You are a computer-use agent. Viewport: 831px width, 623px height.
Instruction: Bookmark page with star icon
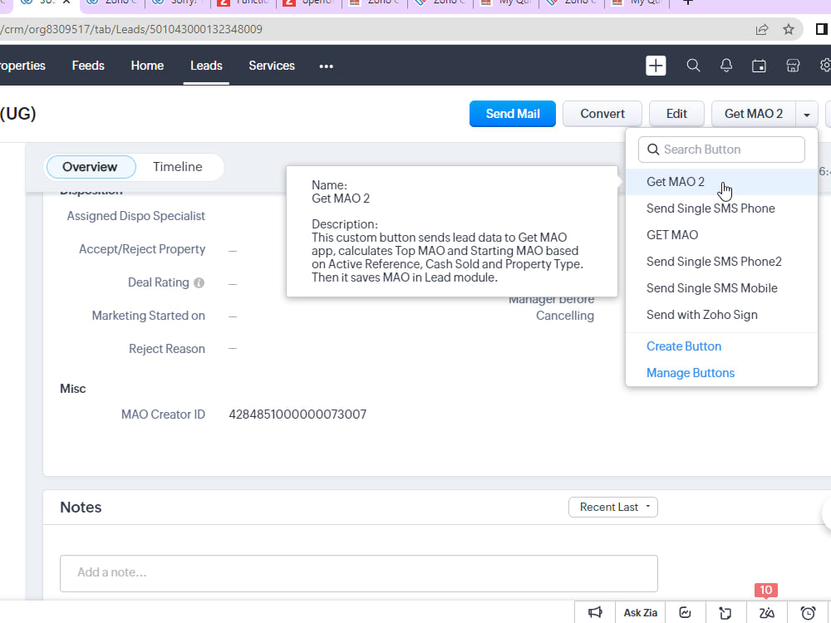click(x=789, y=29)
